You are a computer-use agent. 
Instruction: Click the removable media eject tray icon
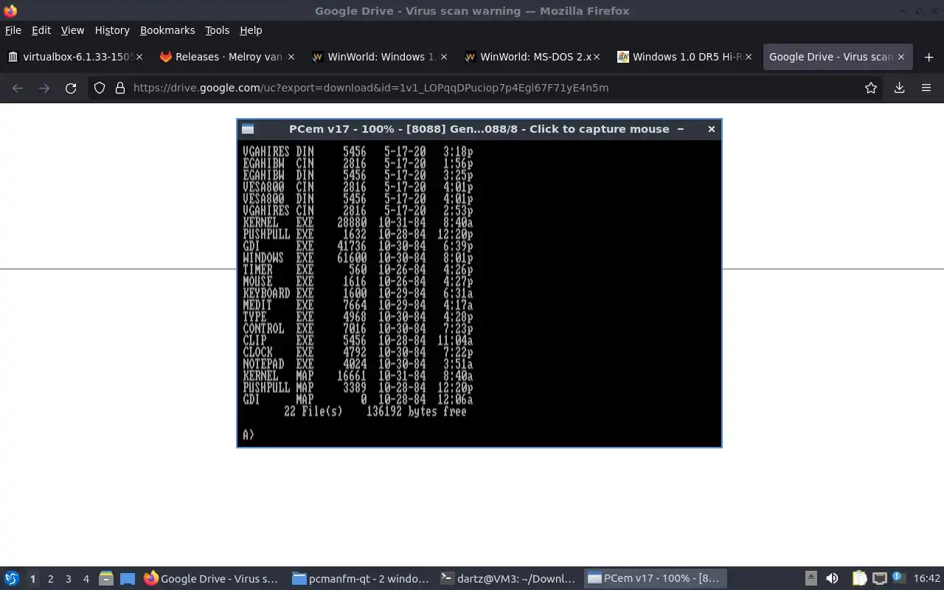coord(811,579)
